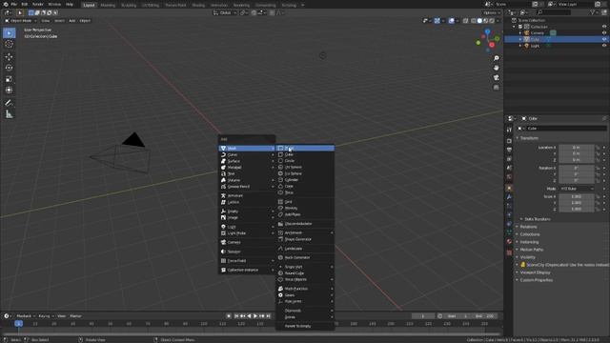Open the Object properties tab (orange square)
Screen dimensions: 610x343
509,189
